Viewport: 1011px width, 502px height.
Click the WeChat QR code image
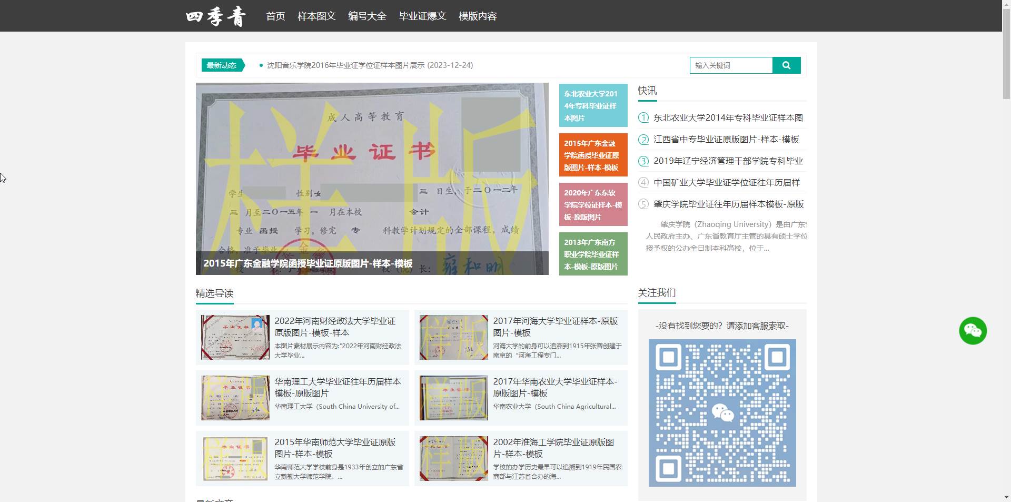click(x=722, y=413)
